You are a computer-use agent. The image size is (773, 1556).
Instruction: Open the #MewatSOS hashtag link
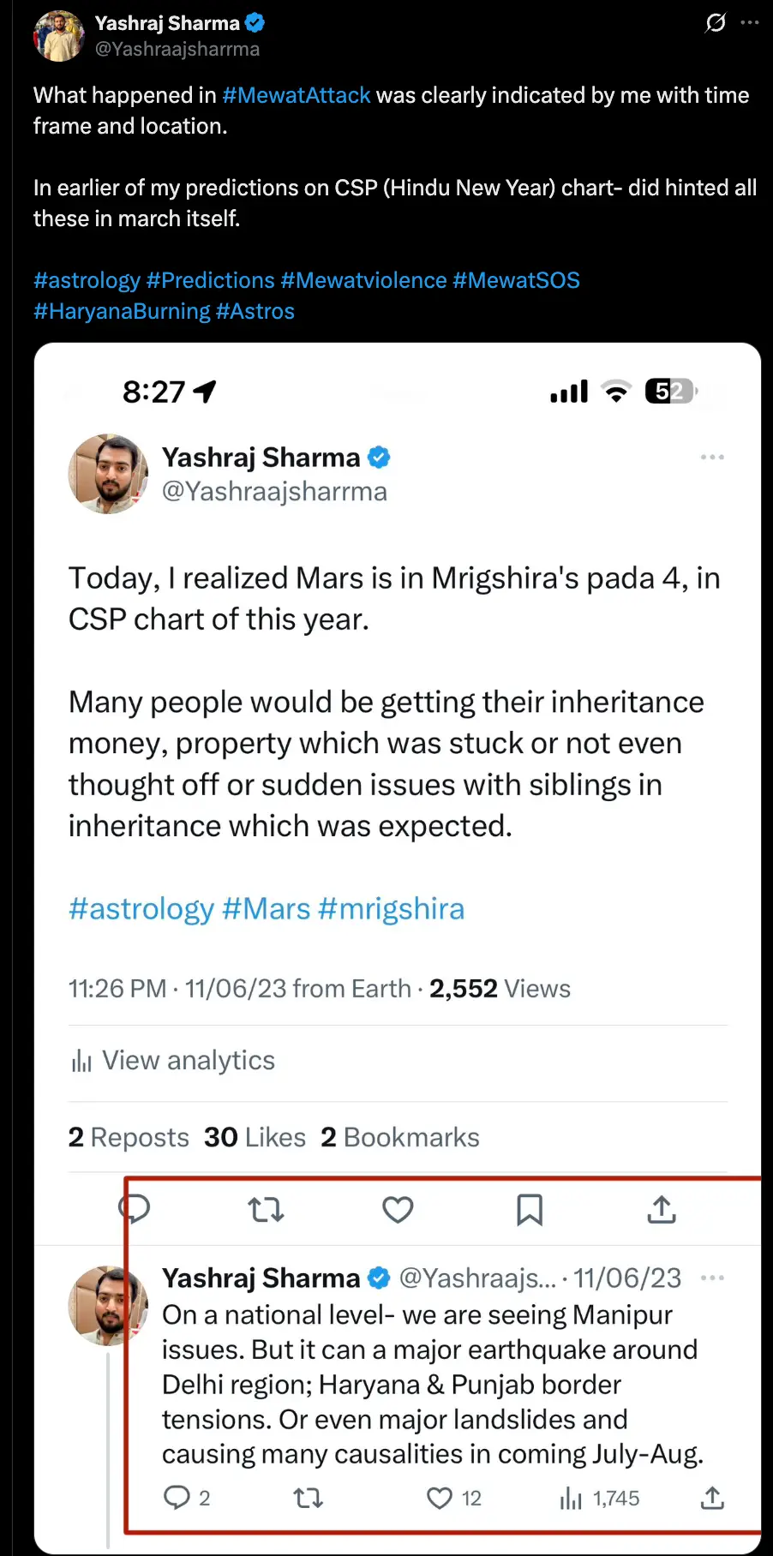(x=516, y=280)
